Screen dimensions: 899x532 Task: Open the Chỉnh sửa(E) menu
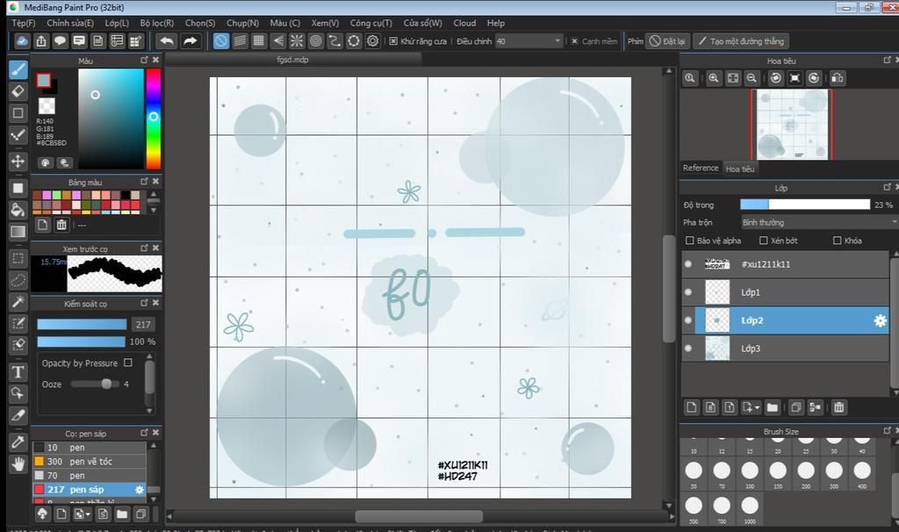coord(70,23)
